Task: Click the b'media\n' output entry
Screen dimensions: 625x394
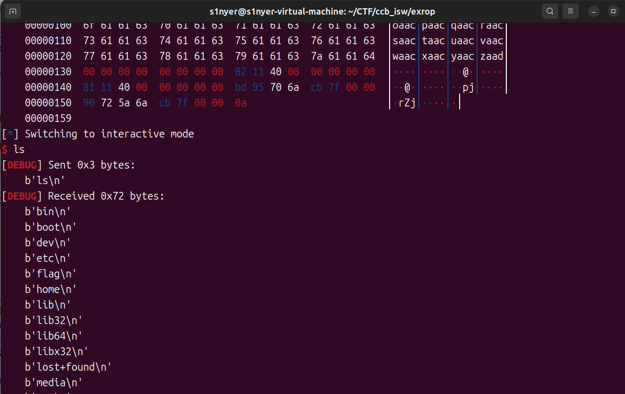Action: coord(54,382)
